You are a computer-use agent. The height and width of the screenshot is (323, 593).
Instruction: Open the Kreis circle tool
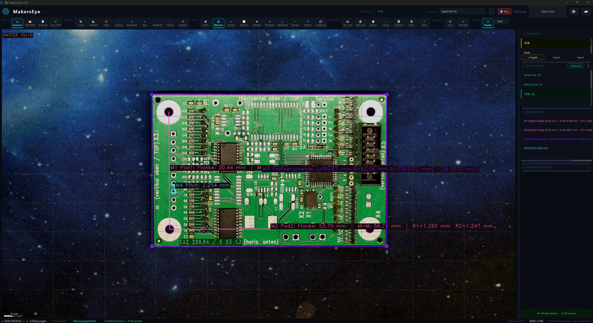[x=106, y=23]
